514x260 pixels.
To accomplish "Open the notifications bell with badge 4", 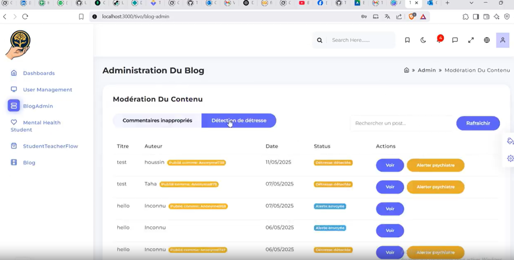I will point(439,40).
